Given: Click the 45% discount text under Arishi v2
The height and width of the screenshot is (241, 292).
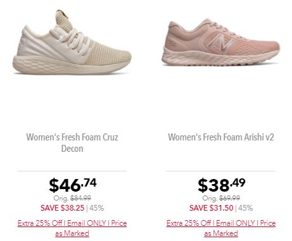Looking at the screenshot, I should pyautogui.click(x=246, y=208).
